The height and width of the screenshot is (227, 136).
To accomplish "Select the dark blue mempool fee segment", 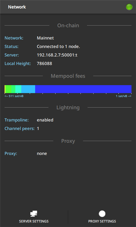I will click(83, 89).
